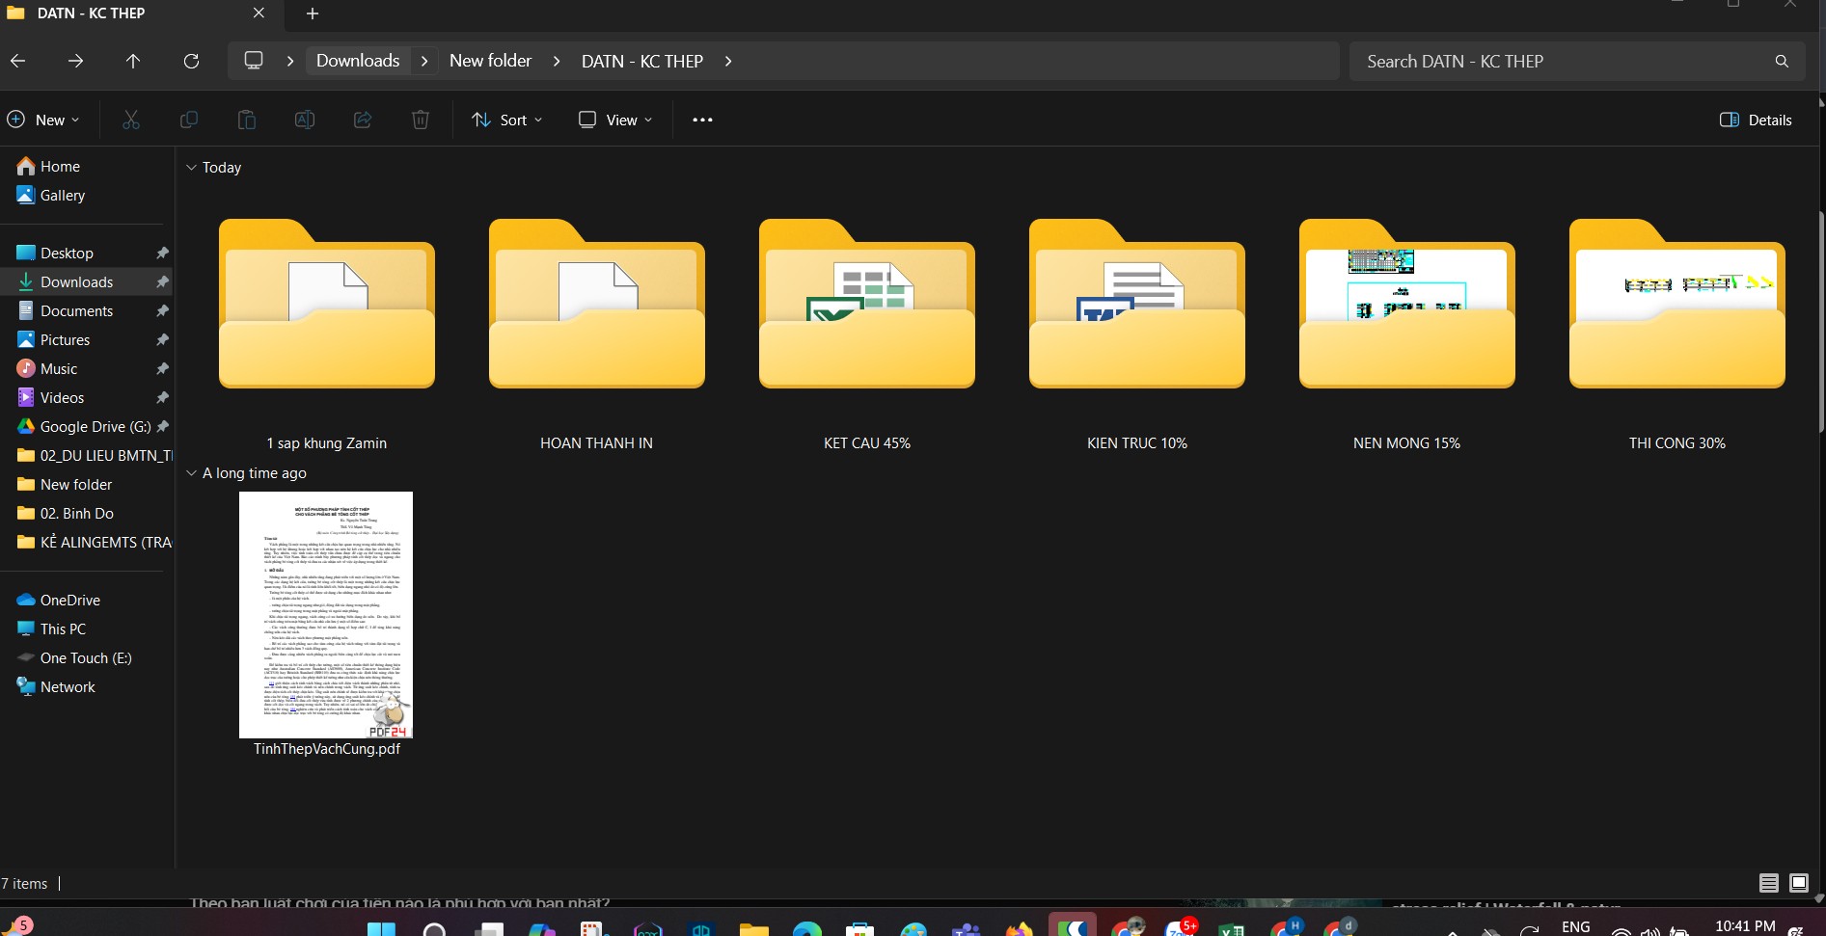The width and height of the screenshot is (1826, 936).
Task: Open Gallery in the sidebar
Action: click(63, 196)
